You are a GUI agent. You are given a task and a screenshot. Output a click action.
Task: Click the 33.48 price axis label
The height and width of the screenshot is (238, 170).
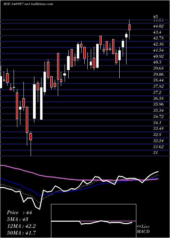tap(158, 129)
